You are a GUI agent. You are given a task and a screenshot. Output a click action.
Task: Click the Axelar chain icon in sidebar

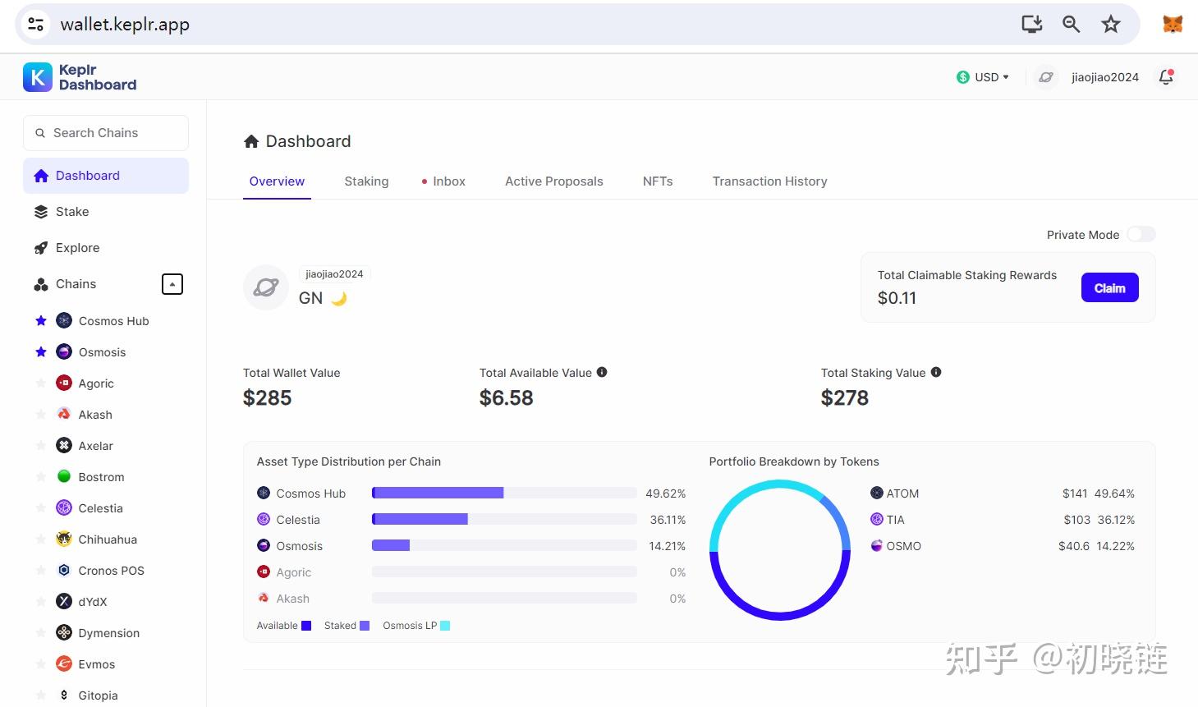(64, 446)
